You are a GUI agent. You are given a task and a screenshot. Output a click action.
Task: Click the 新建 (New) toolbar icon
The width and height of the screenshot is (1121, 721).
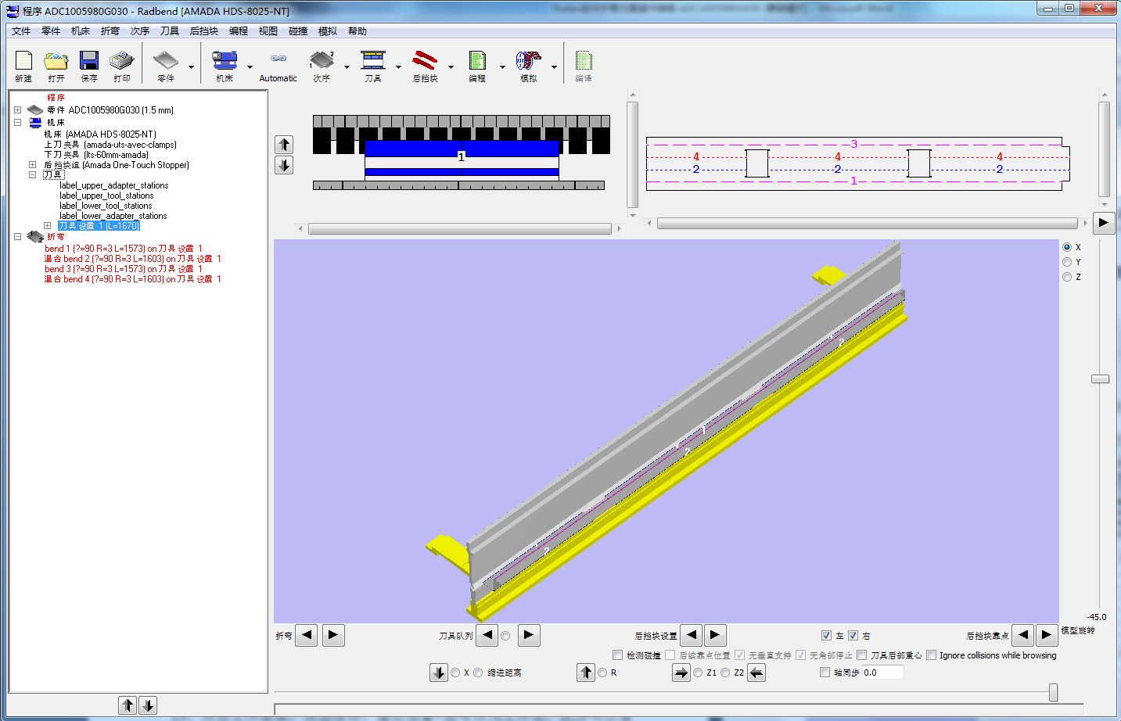(x=23, y=61)
